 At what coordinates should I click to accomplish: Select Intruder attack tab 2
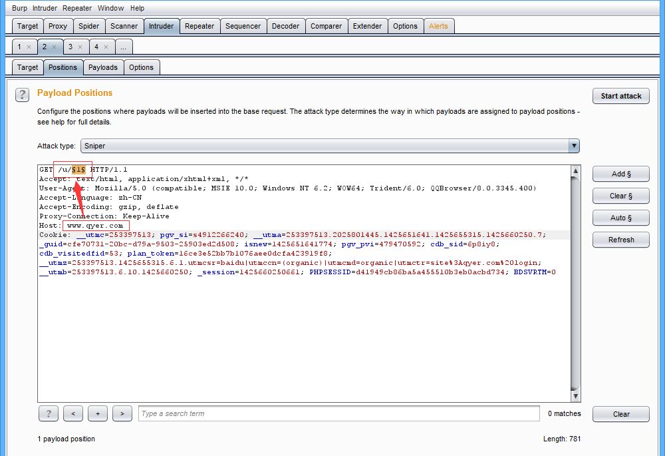tap(45, 47)
